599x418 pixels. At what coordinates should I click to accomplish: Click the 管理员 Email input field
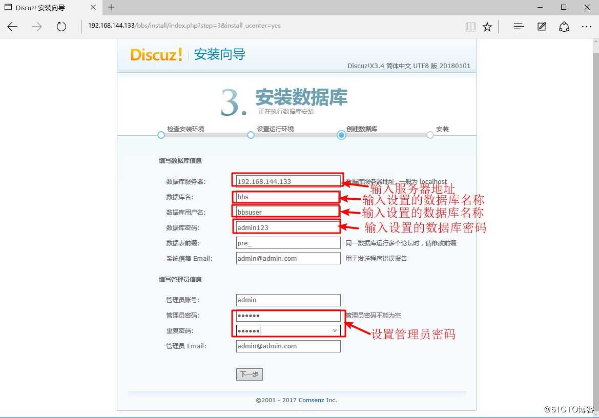click(288, 346)
